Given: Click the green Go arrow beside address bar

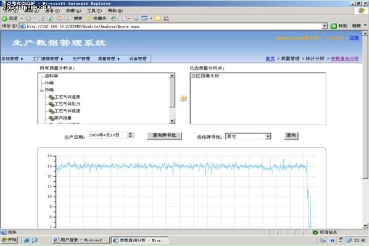Looking at the screenshot, I should pyautogui.click(x=333, y=26).
